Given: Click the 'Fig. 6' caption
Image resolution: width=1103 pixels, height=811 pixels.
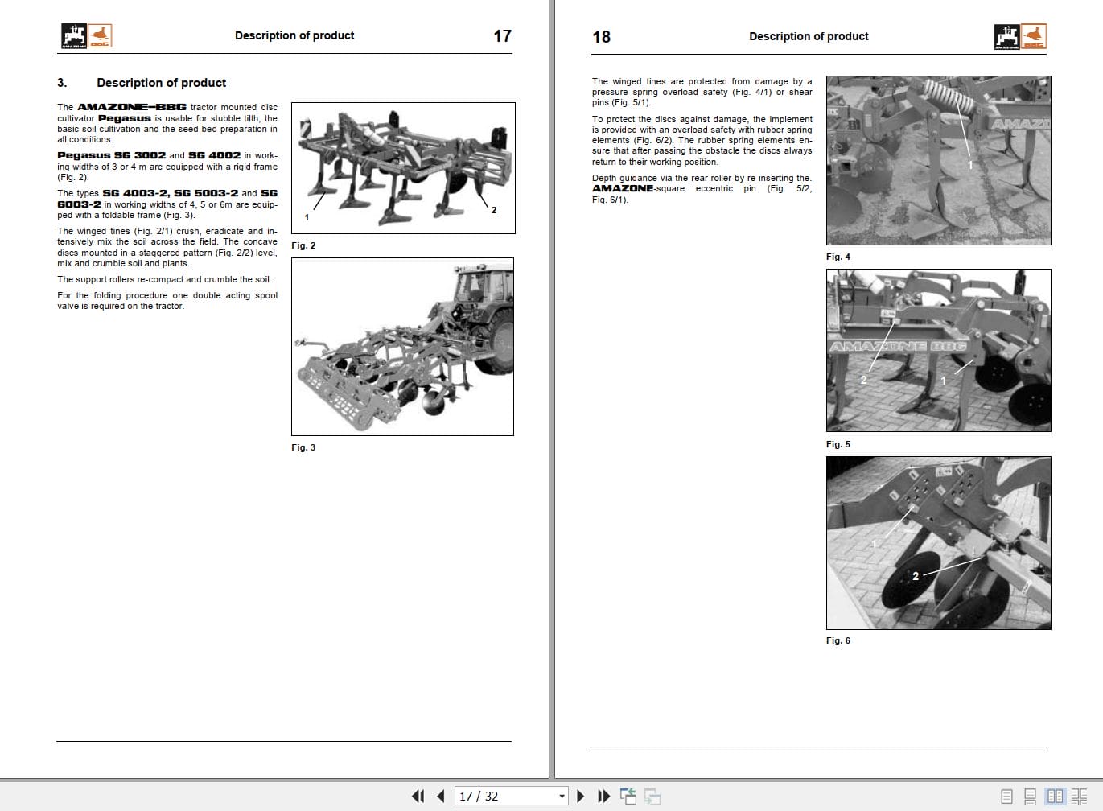Looking at the screenshot, I should pyautogui.click(x=838, y=640).
